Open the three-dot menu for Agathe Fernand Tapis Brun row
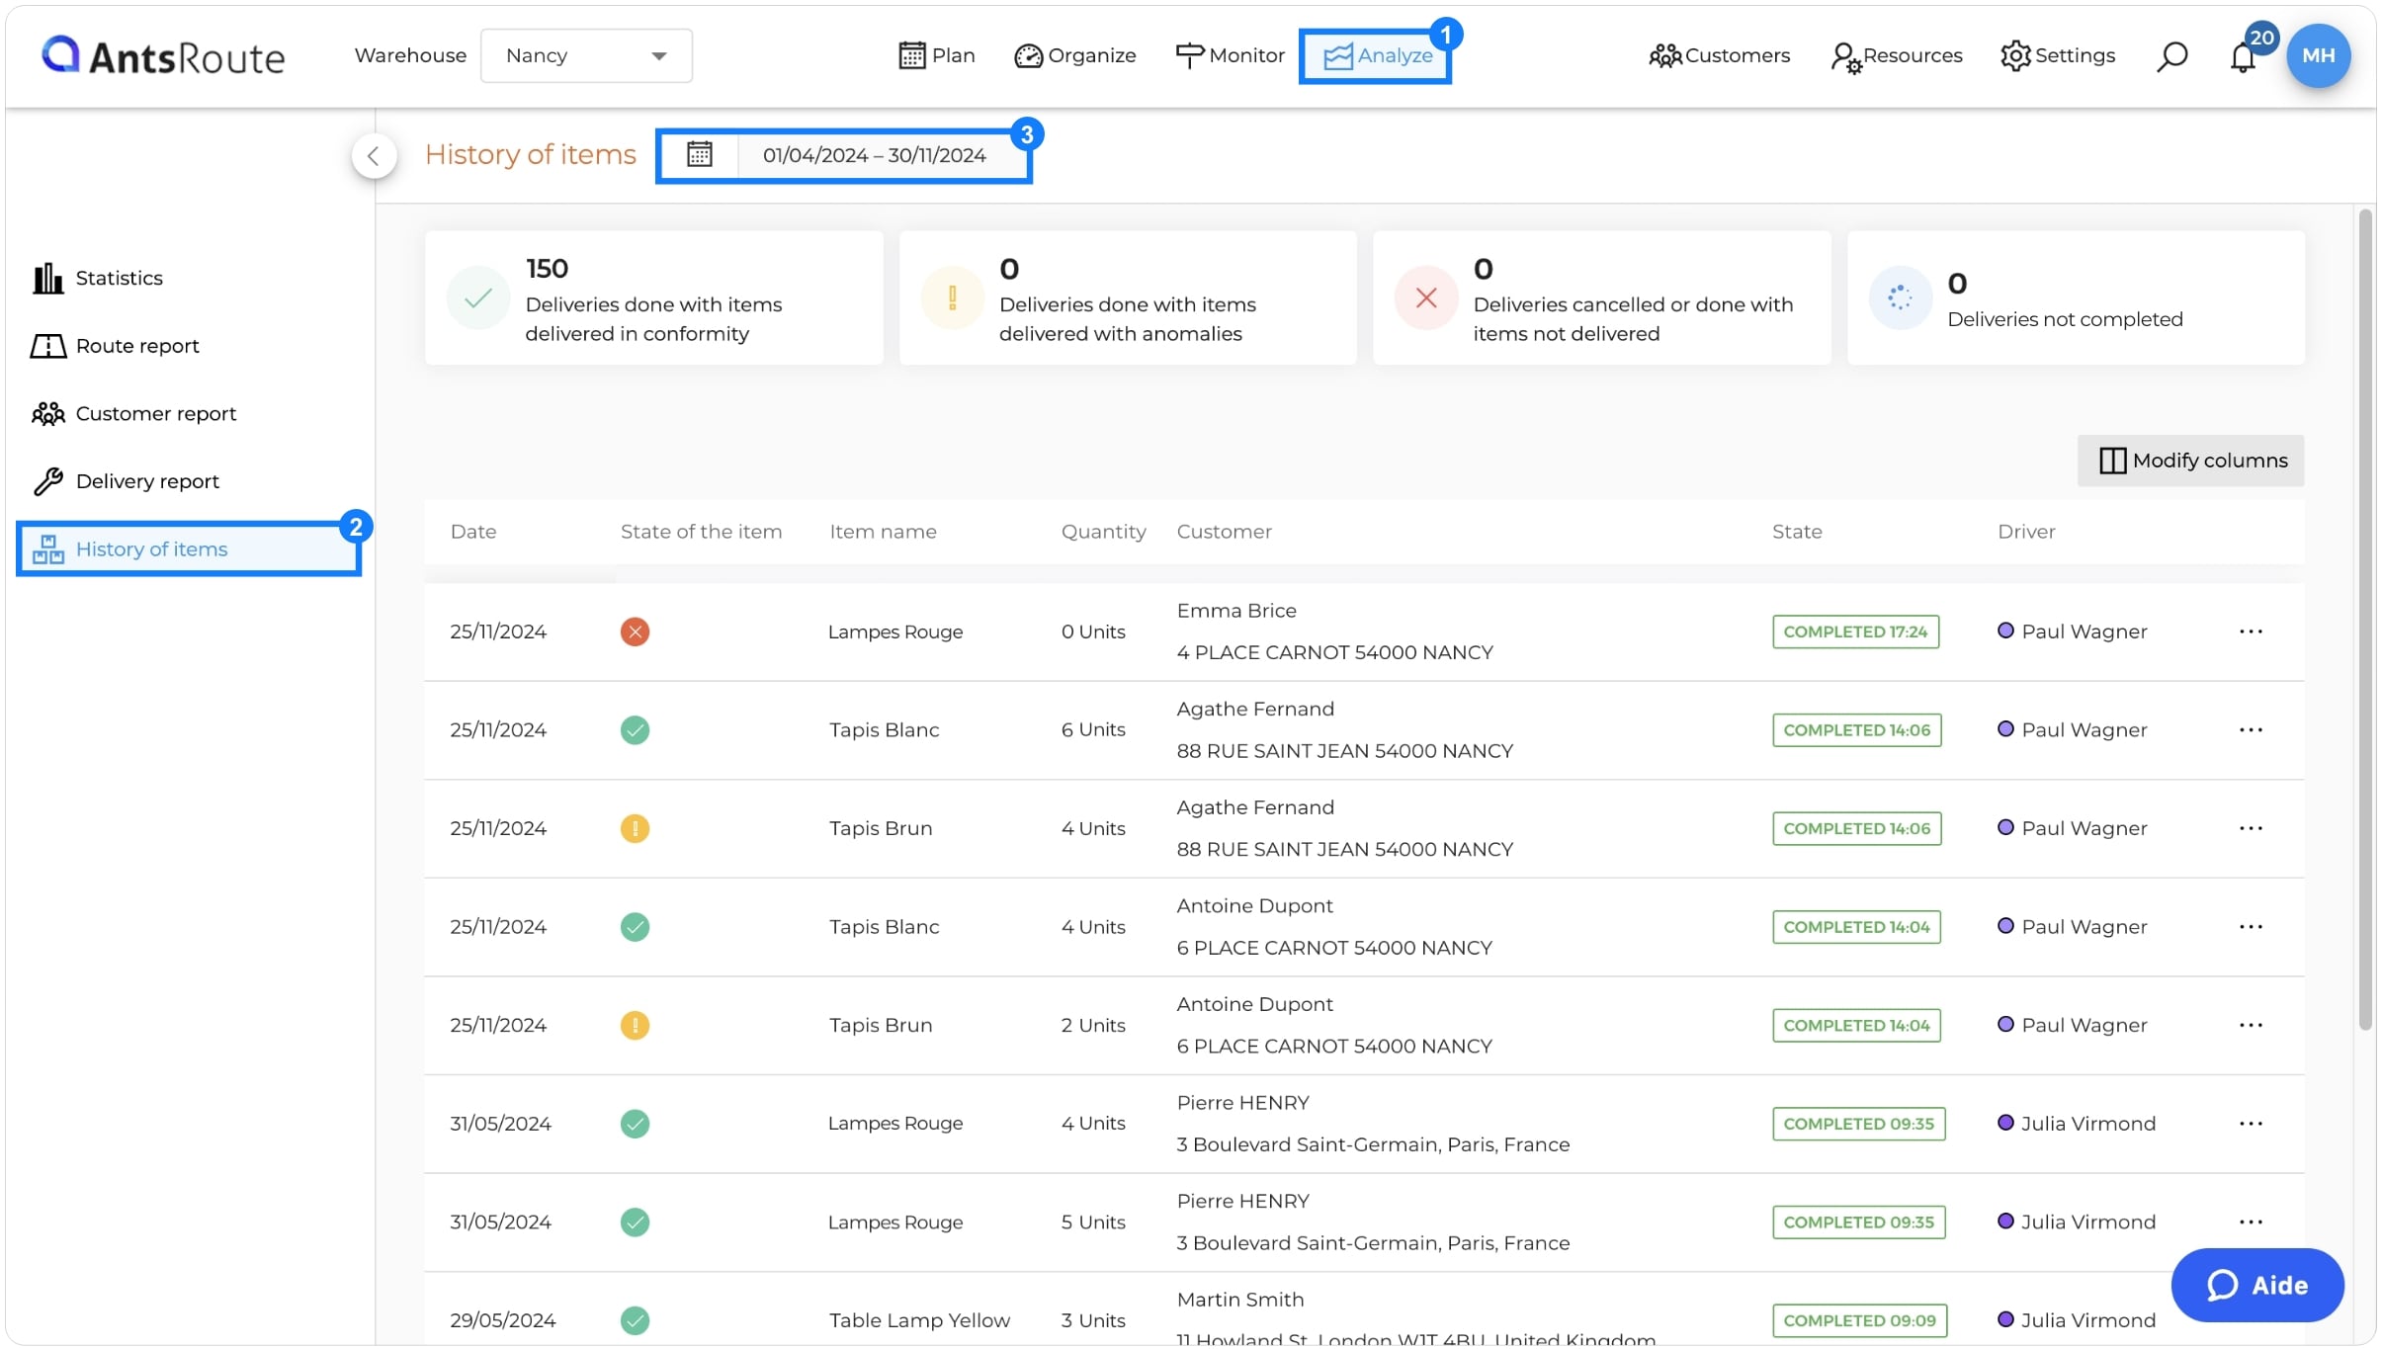 pyautogui.click(x=2251, y=828)
